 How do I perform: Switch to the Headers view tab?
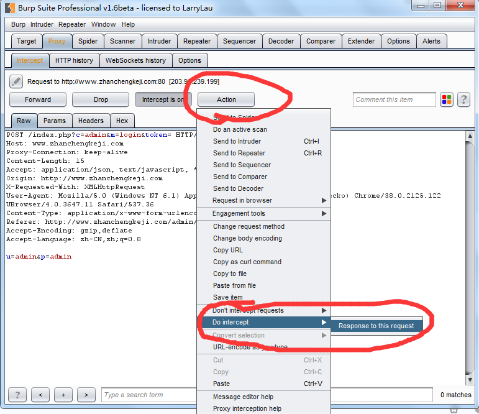click(91, 121)
